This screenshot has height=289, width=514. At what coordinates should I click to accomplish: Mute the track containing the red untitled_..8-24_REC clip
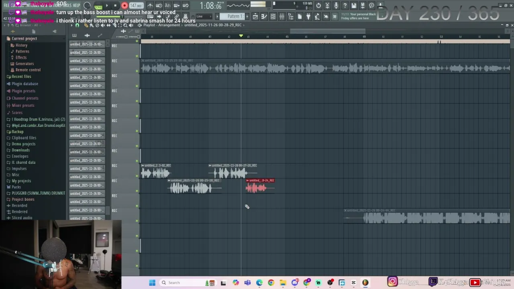[x=137, y=191]
